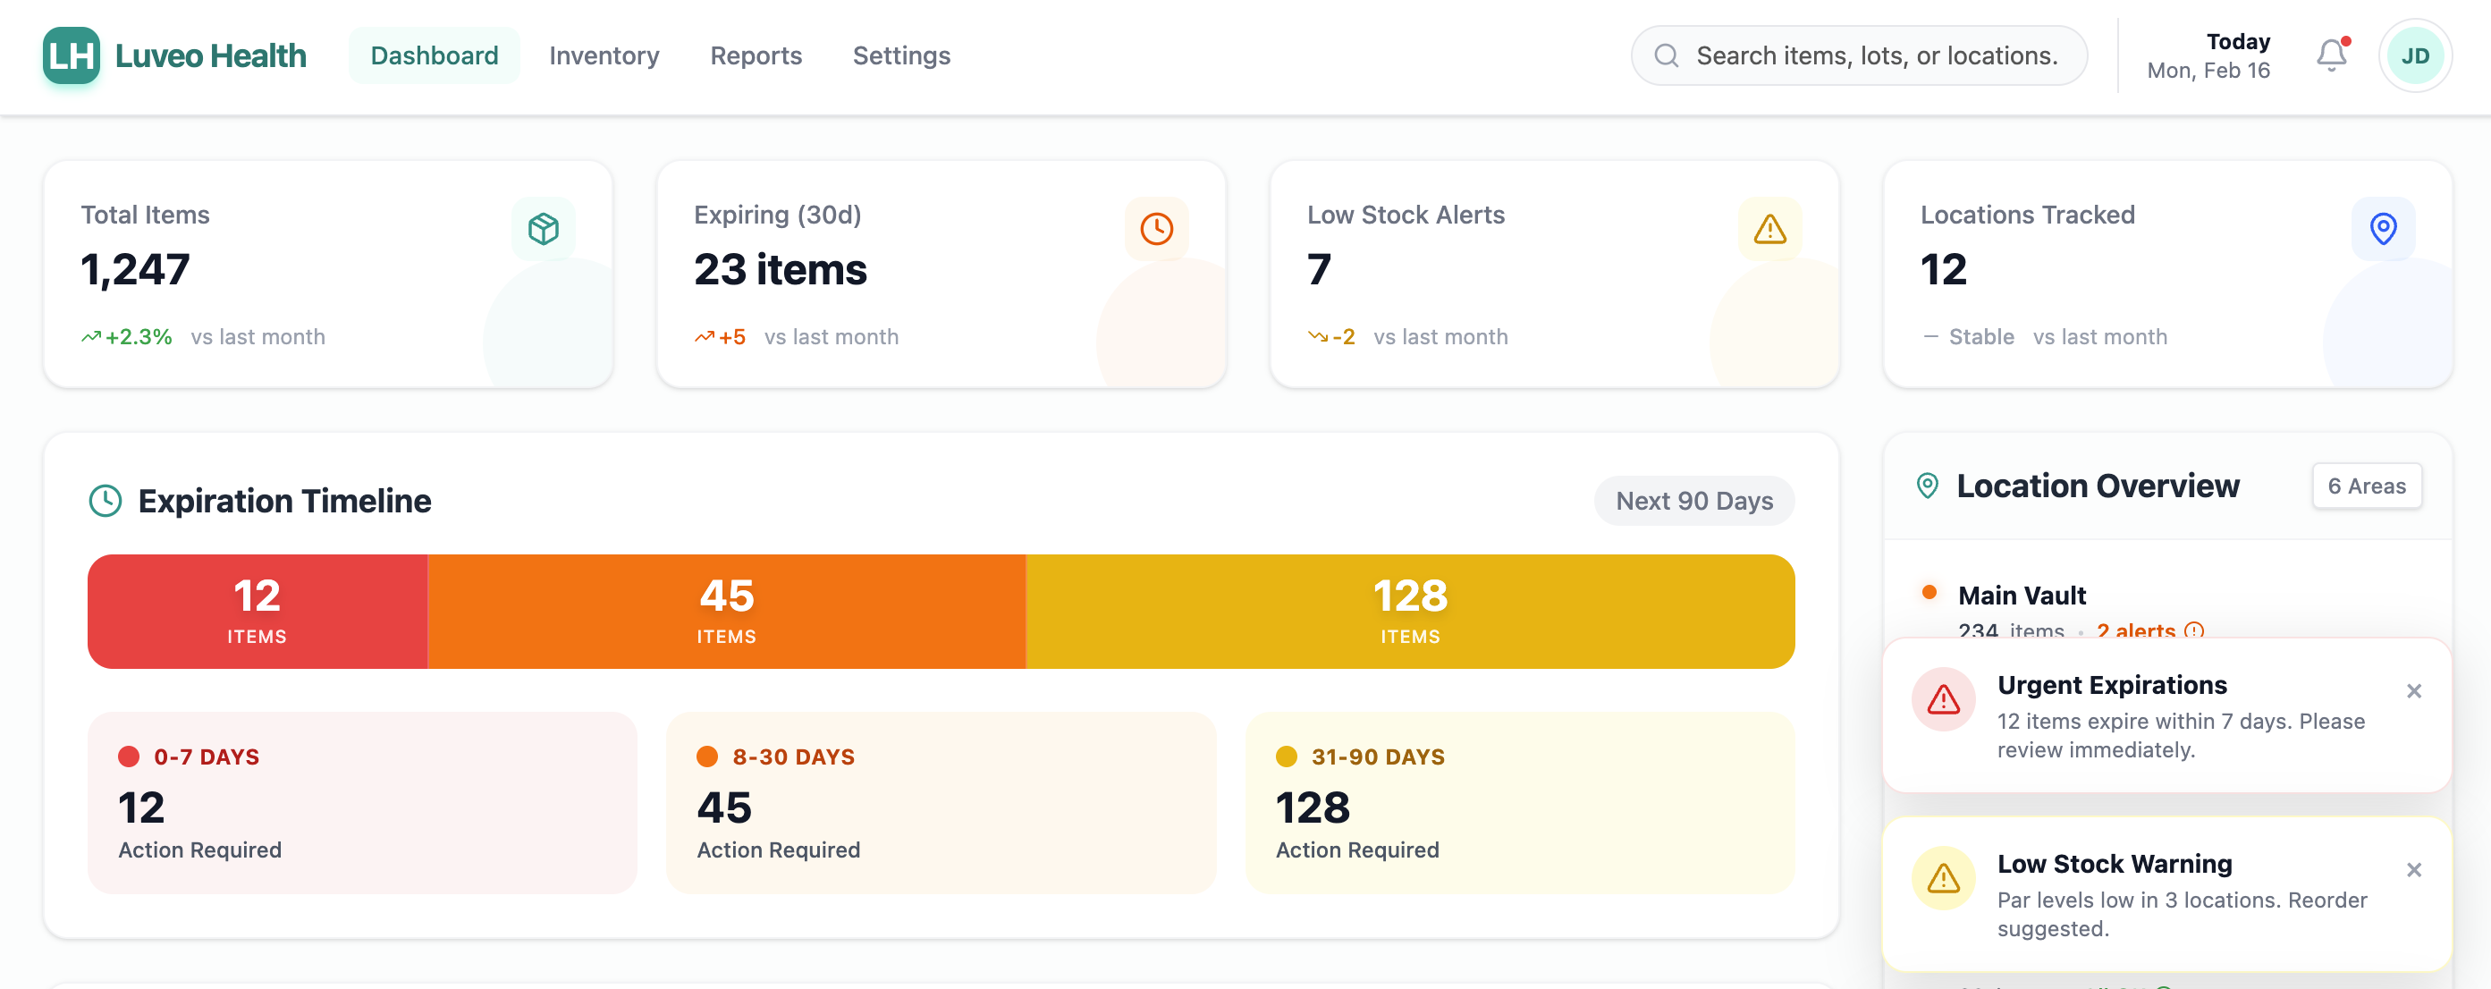2491x989 pixels.
Task: Open the JD profile avatar menu
Action: [x=2415, y=55]
